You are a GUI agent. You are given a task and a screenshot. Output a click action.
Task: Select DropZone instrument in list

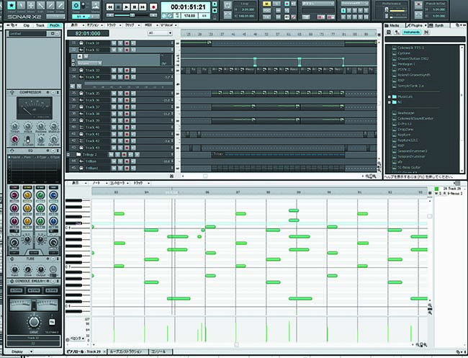click(x=405, y=130)
